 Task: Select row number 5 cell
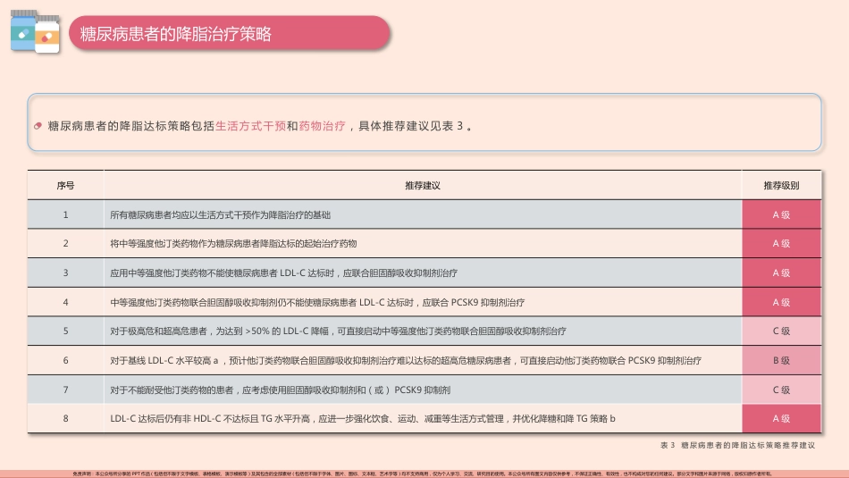(x=65, y=331)
